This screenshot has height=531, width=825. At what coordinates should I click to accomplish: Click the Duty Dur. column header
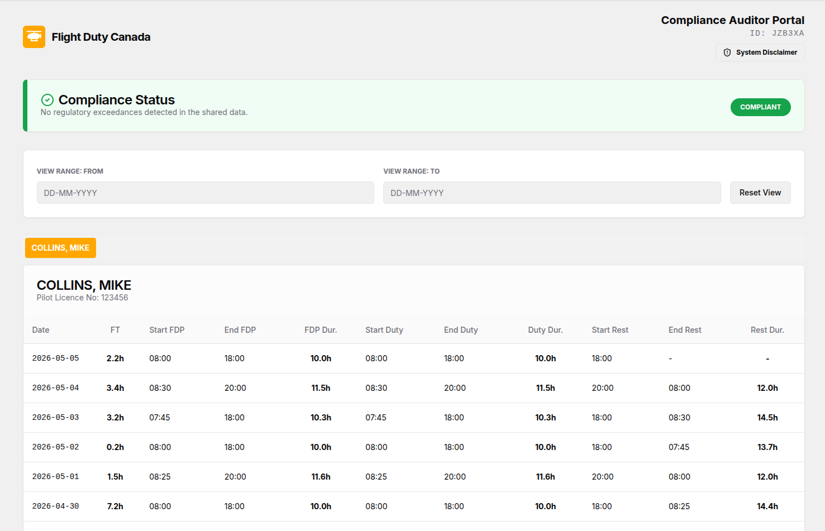(x=545, y=330)
